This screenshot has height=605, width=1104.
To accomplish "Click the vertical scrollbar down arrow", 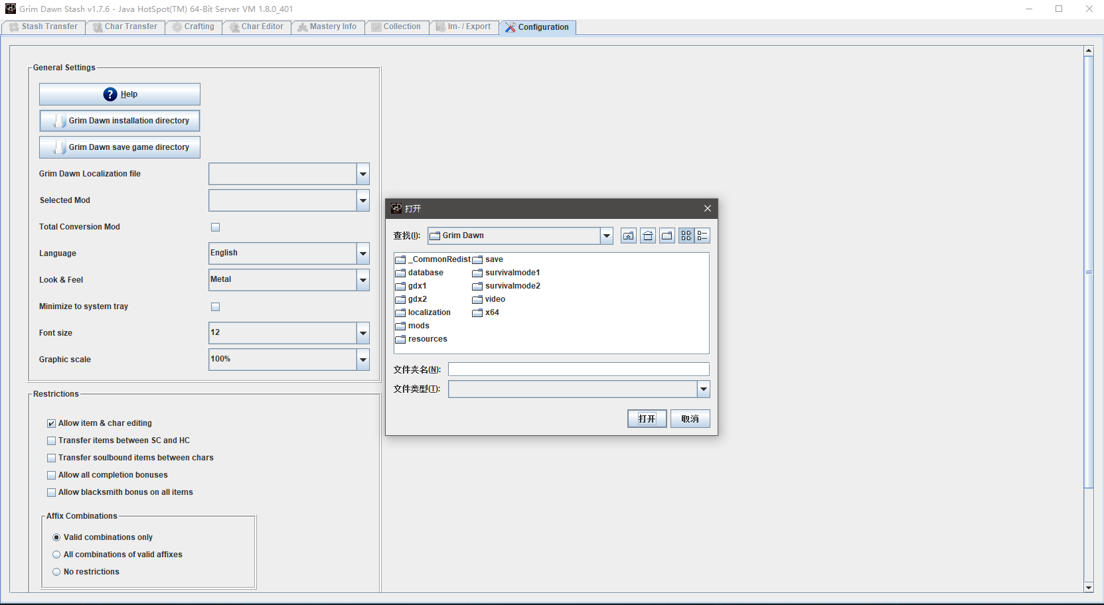I will coord(1089,587).
